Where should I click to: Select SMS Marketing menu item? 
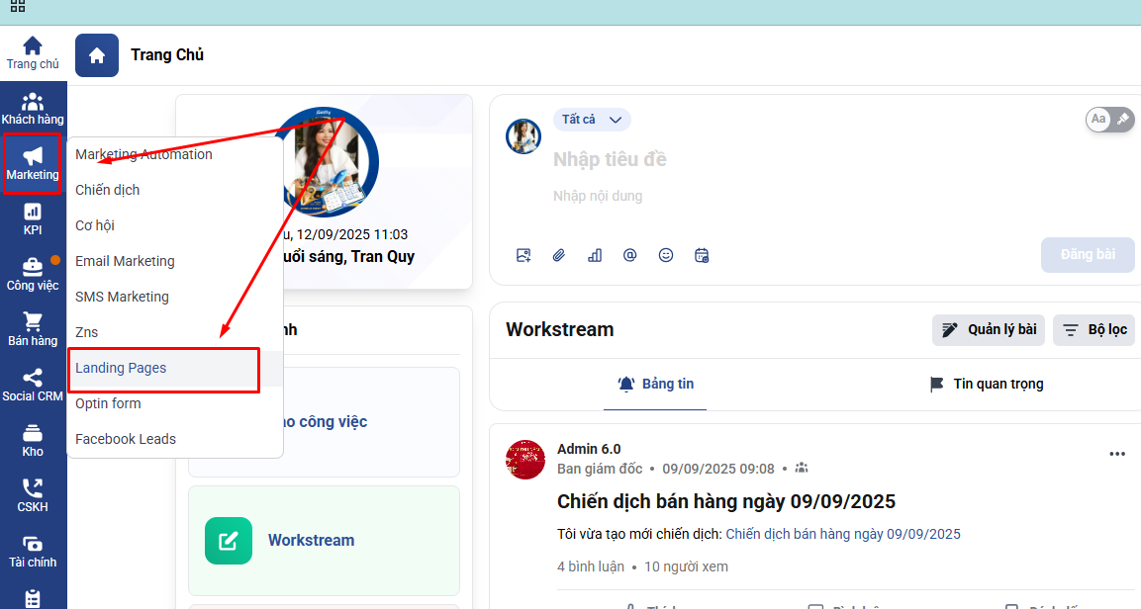(123, 297)
